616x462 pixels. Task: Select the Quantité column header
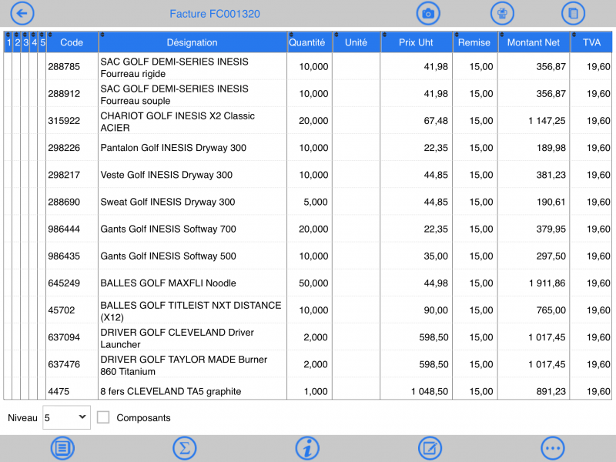click(310, 42)
